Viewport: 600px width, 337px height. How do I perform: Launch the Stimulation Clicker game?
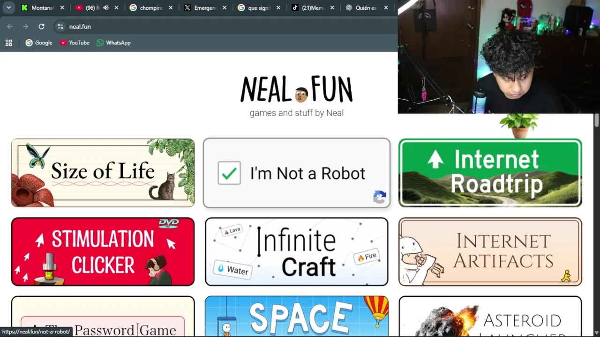coord(103,251)
